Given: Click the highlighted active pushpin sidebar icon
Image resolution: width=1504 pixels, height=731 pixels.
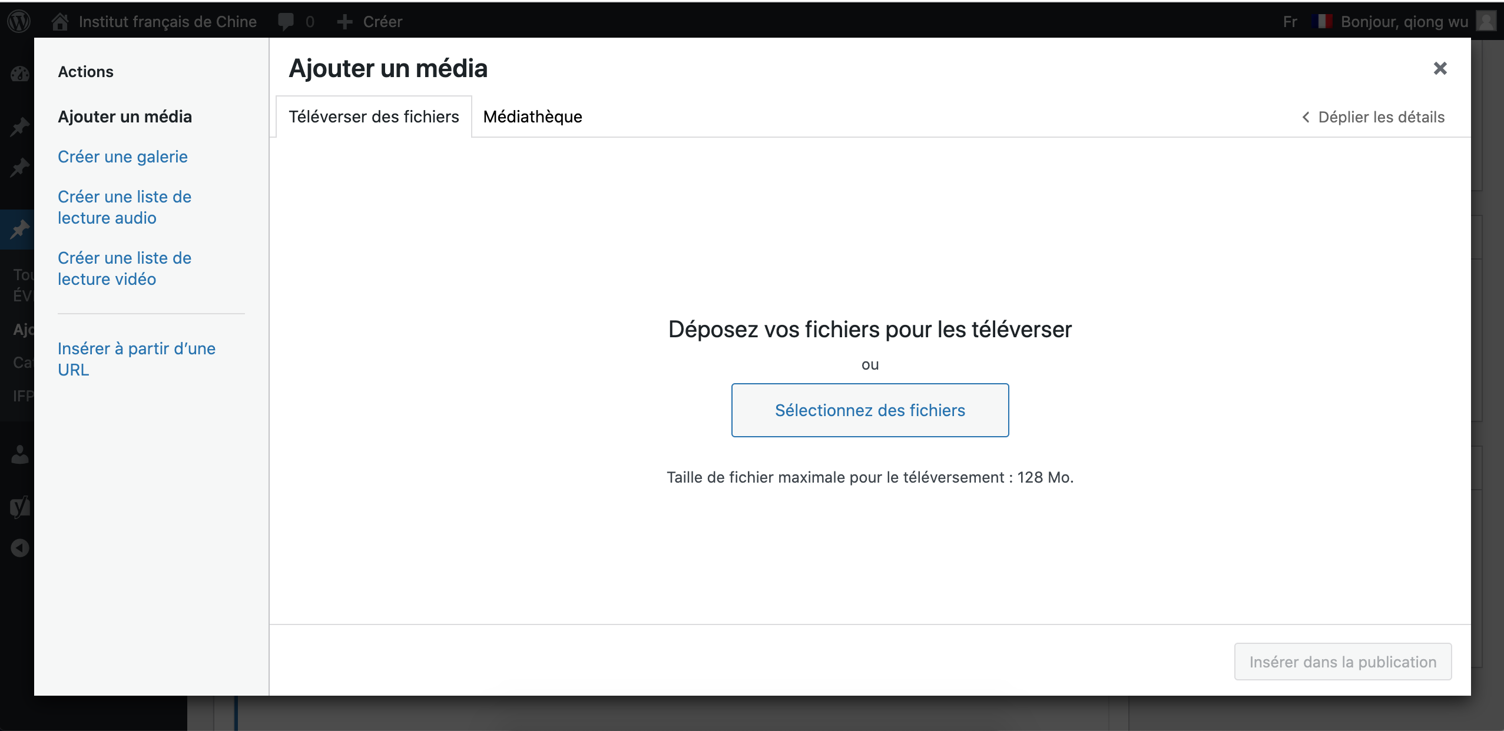Looking at the screenshot, I should [x=20, y=228].
